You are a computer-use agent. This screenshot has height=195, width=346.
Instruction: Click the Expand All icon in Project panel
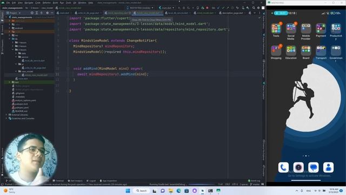point(37,13)
